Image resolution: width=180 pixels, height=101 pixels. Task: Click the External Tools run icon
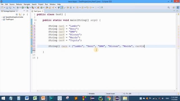click(x=33, y=8)
